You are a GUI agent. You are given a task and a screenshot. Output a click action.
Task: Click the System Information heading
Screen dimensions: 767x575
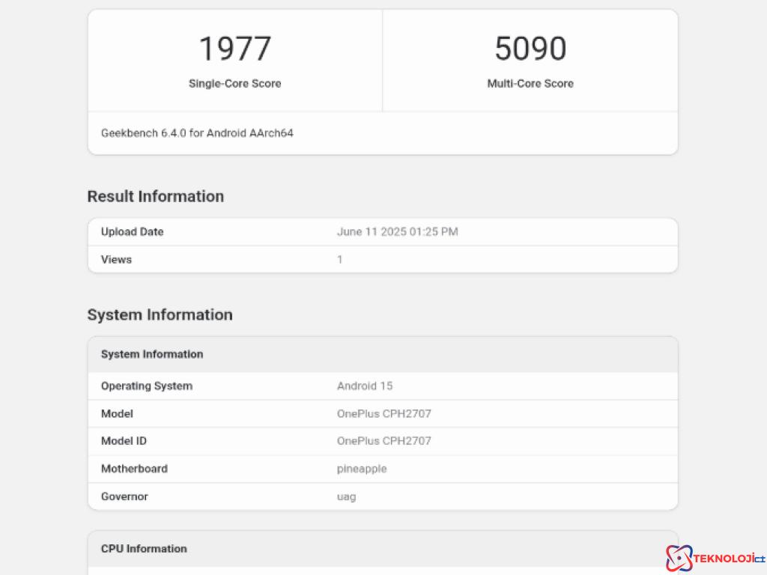(160, 314)
